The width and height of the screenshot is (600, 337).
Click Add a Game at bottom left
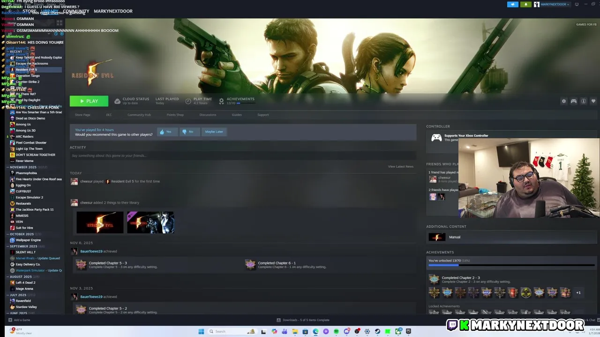(19, 320)
